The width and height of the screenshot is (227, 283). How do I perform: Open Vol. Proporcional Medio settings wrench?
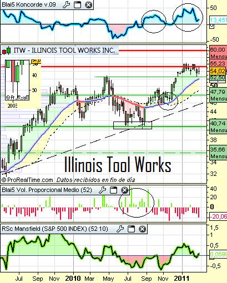[x=102, y=190]
